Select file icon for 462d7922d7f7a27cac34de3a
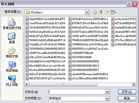Image resolution: width=139 pixels, height=103 pixels. [27, 78]
